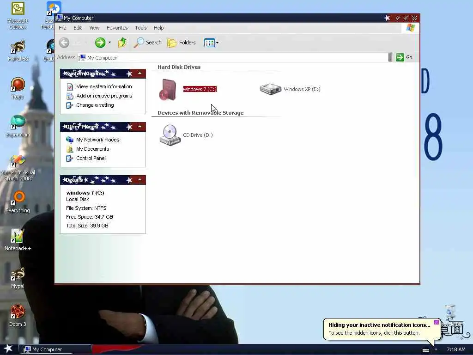Click the View system information icon
This screenshot has height=355, width=473.
coord(70,86)
